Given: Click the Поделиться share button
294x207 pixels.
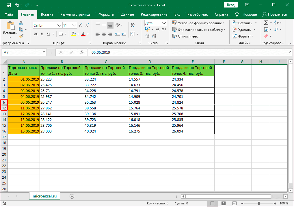Looking at the screenshot, I should coord(274,14).
